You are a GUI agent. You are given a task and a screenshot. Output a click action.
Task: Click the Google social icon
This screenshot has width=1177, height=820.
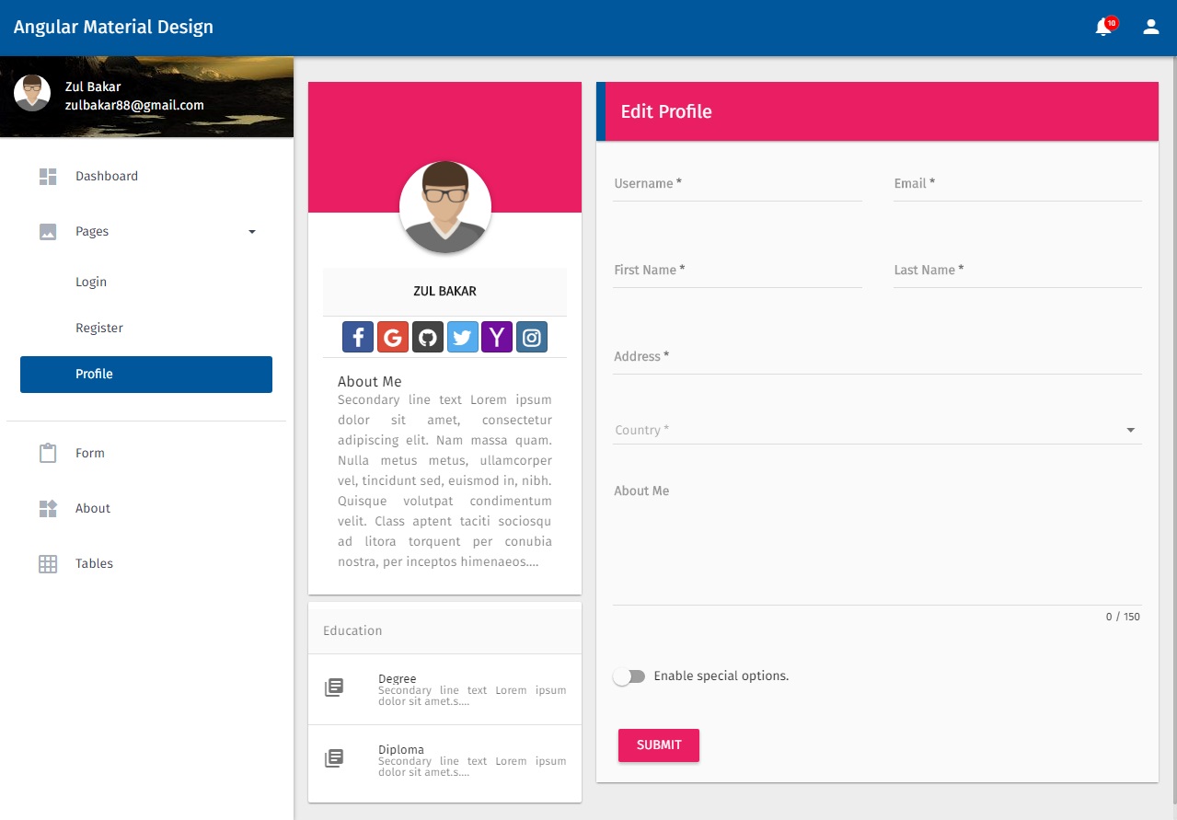pyautogui.click(x=393, y=337)
